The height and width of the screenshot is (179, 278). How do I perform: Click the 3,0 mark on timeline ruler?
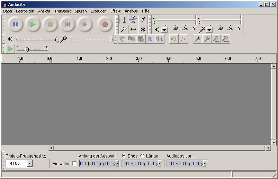(139, 59)
